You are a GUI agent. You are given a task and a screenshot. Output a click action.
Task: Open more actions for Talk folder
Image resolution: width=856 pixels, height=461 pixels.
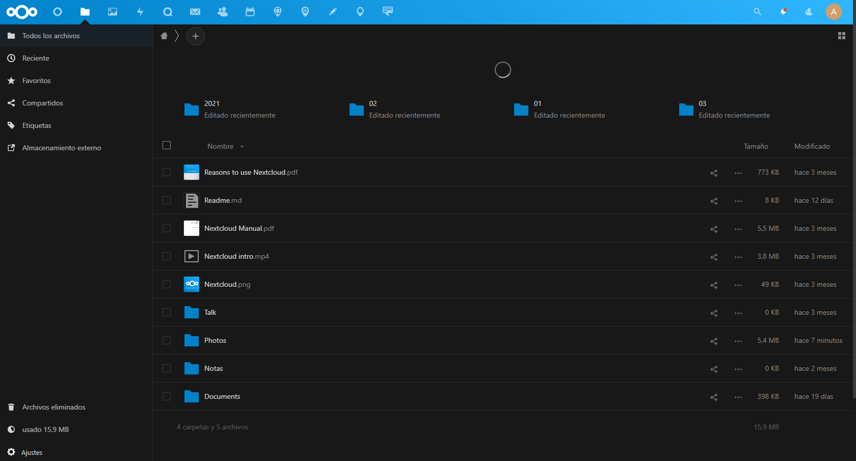(x=738, y=313)
